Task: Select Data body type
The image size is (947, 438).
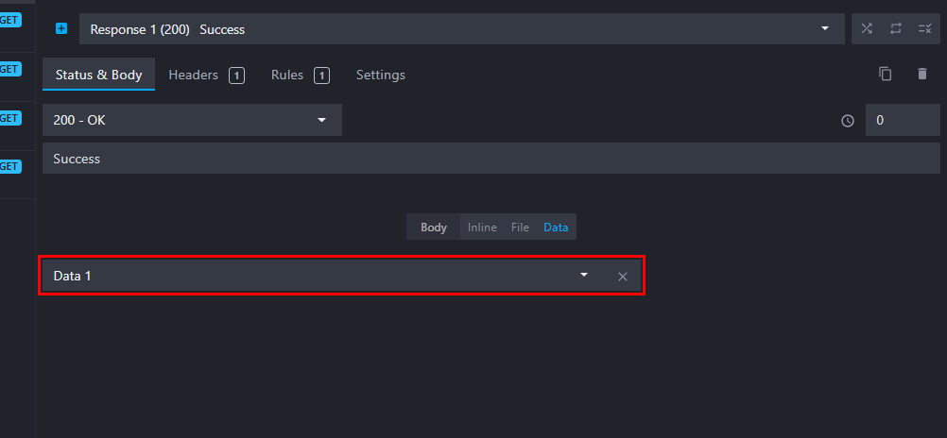Action: pyautogui.click(x=556, y=227)
